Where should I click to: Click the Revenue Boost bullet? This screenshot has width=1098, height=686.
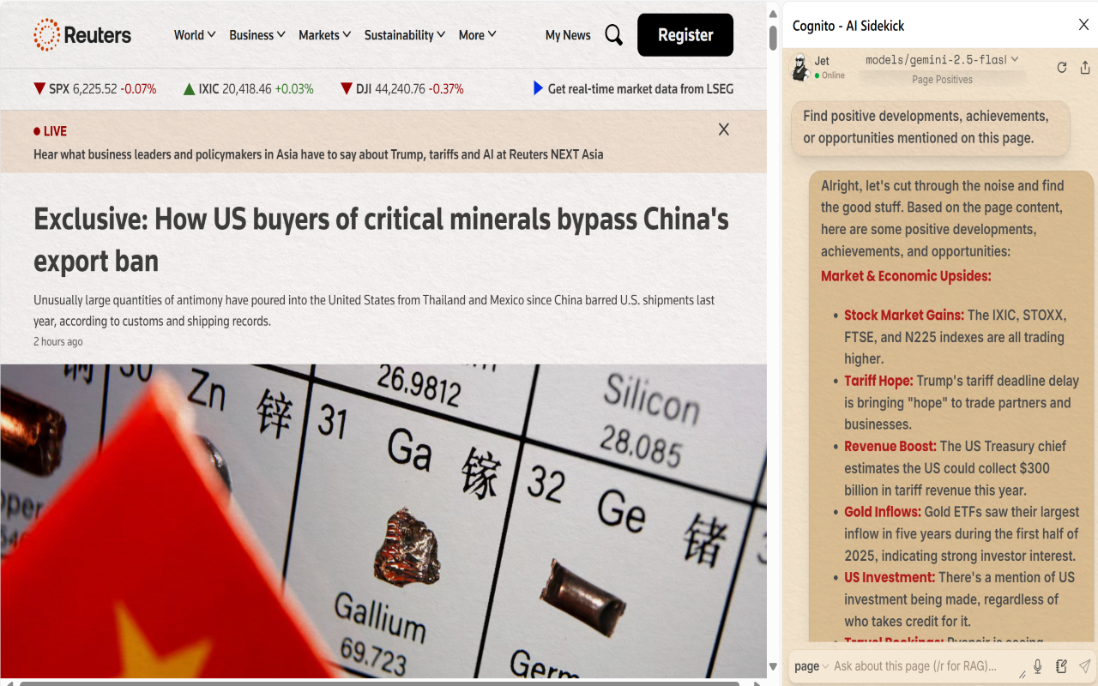(x=956, y=468)
